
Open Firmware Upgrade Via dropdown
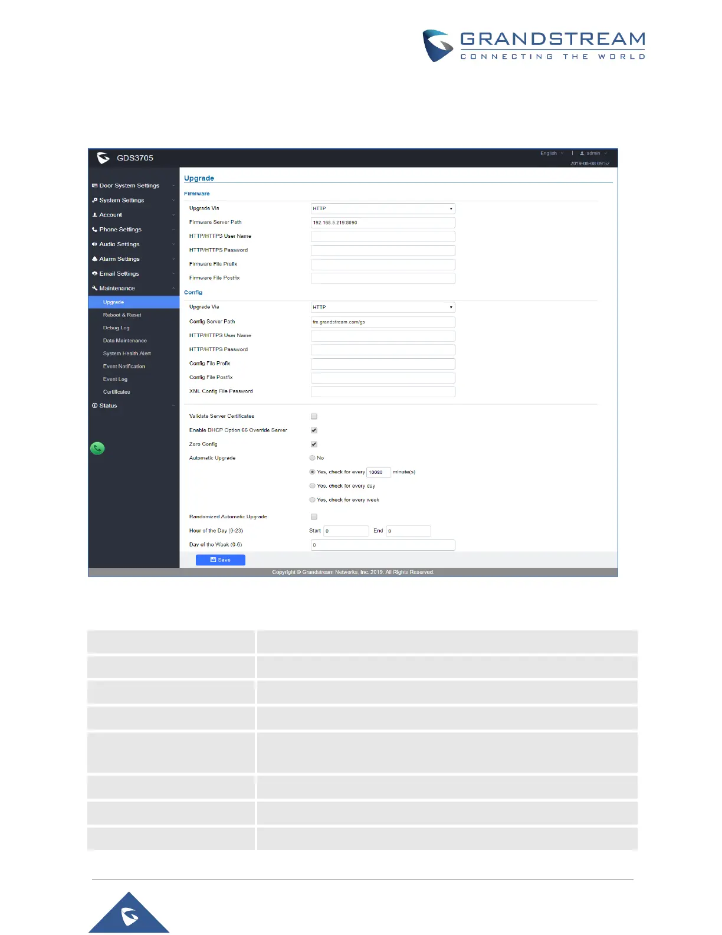click(x=383, y=208)
